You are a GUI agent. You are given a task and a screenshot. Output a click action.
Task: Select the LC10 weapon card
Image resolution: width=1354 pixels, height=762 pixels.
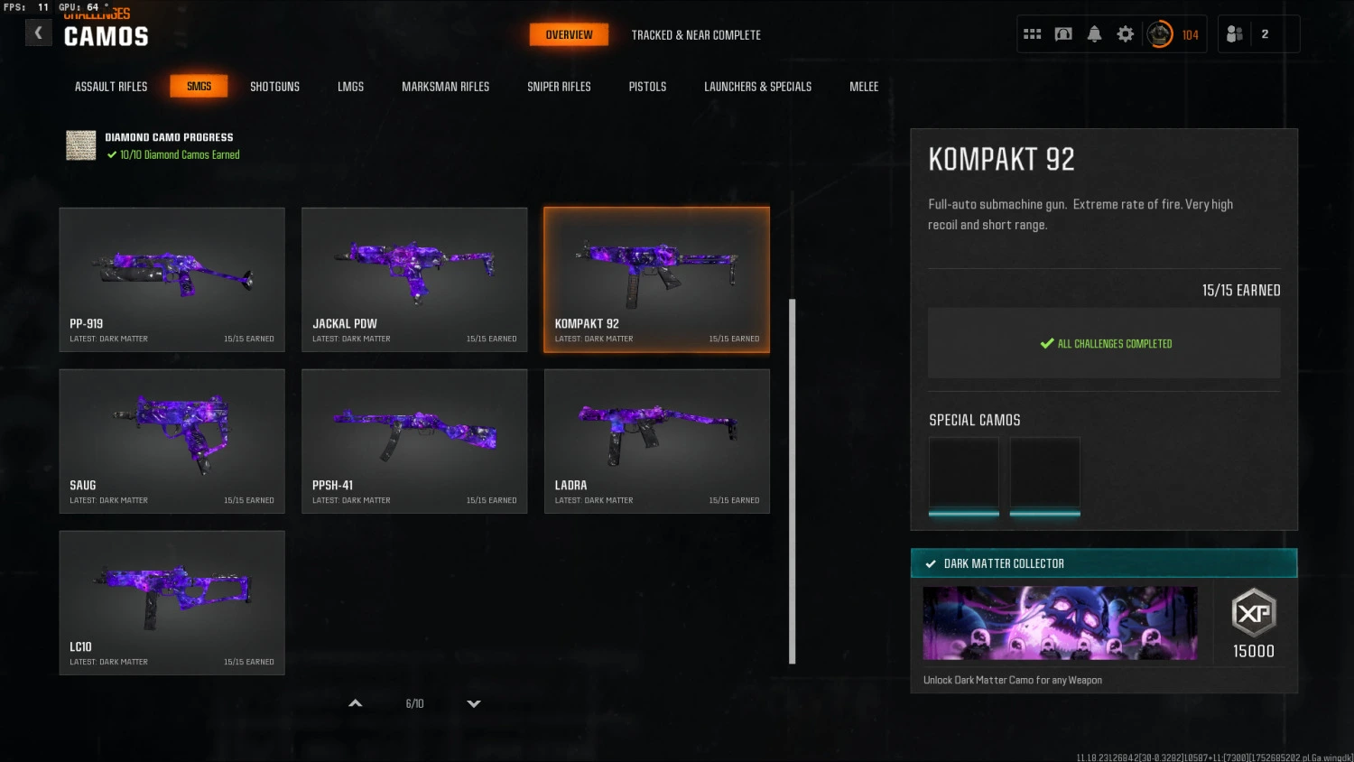click(172, 603)
